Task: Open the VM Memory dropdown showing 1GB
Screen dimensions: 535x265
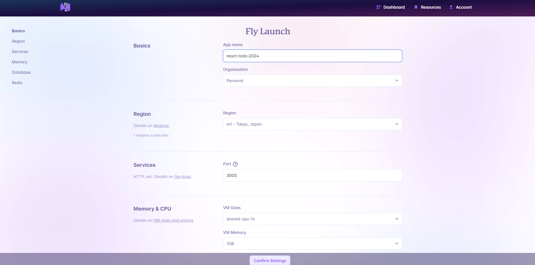Action: (x=312, y=244)
